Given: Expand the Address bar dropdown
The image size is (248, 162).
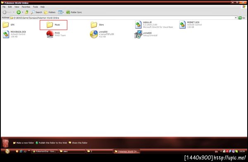Looking at the screenshot, I should 236,18.
